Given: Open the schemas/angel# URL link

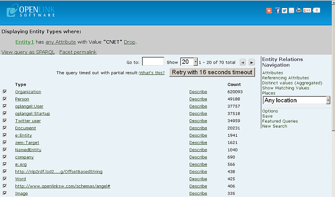Looking at the screenshot, I should tap(62, 186).
